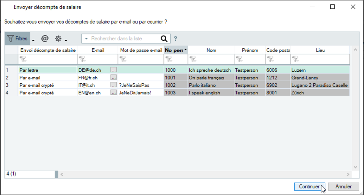Sort by Nom column header
The height and width of the screenshot is (195, 364).
coord(211,50)
